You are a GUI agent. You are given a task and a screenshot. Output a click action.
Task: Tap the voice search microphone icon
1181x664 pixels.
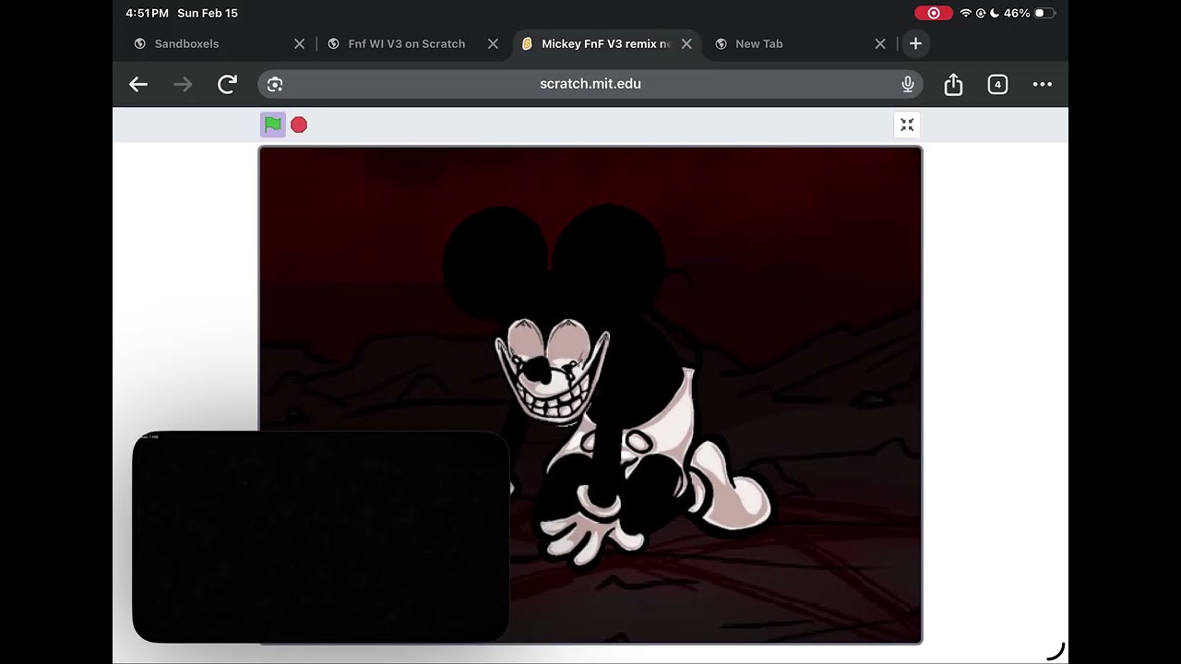908,84
